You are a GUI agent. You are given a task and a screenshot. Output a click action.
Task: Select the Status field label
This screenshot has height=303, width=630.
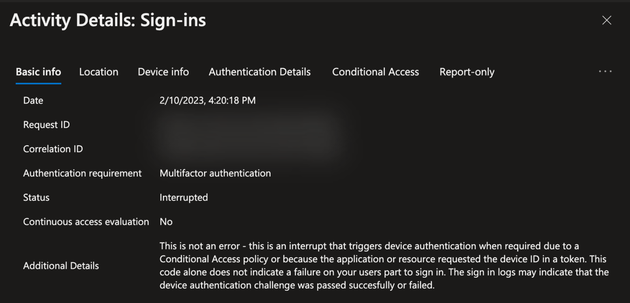(36, 197)
